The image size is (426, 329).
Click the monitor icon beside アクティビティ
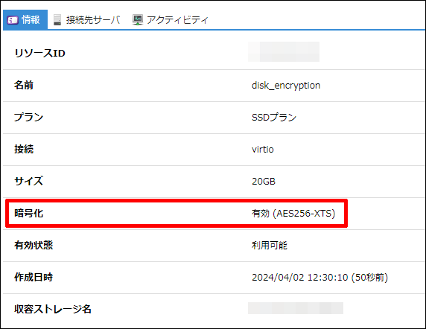click(x=138, y=20)
